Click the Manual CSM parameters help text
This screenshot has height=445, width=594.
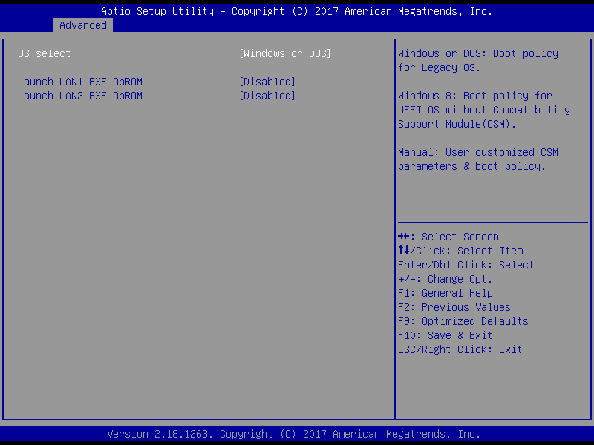(477, 159)
